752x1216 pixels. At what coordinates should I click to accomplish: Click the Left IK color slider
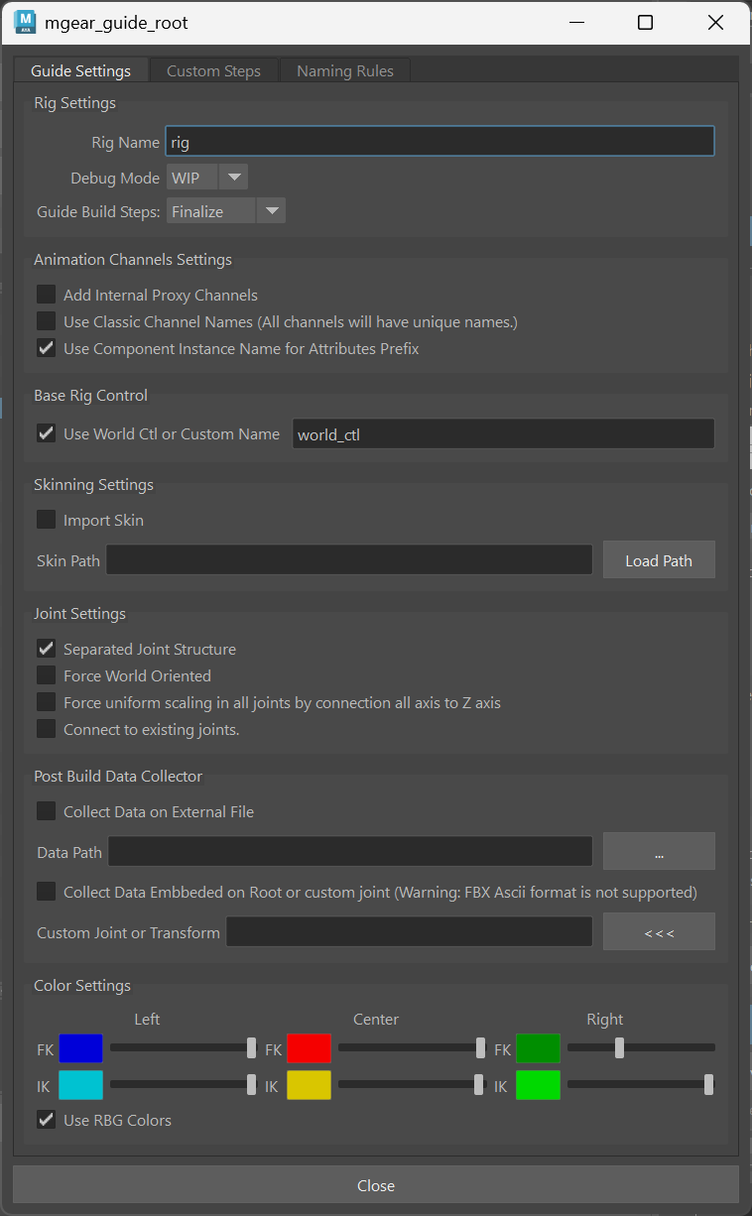tap(184, 1085)
